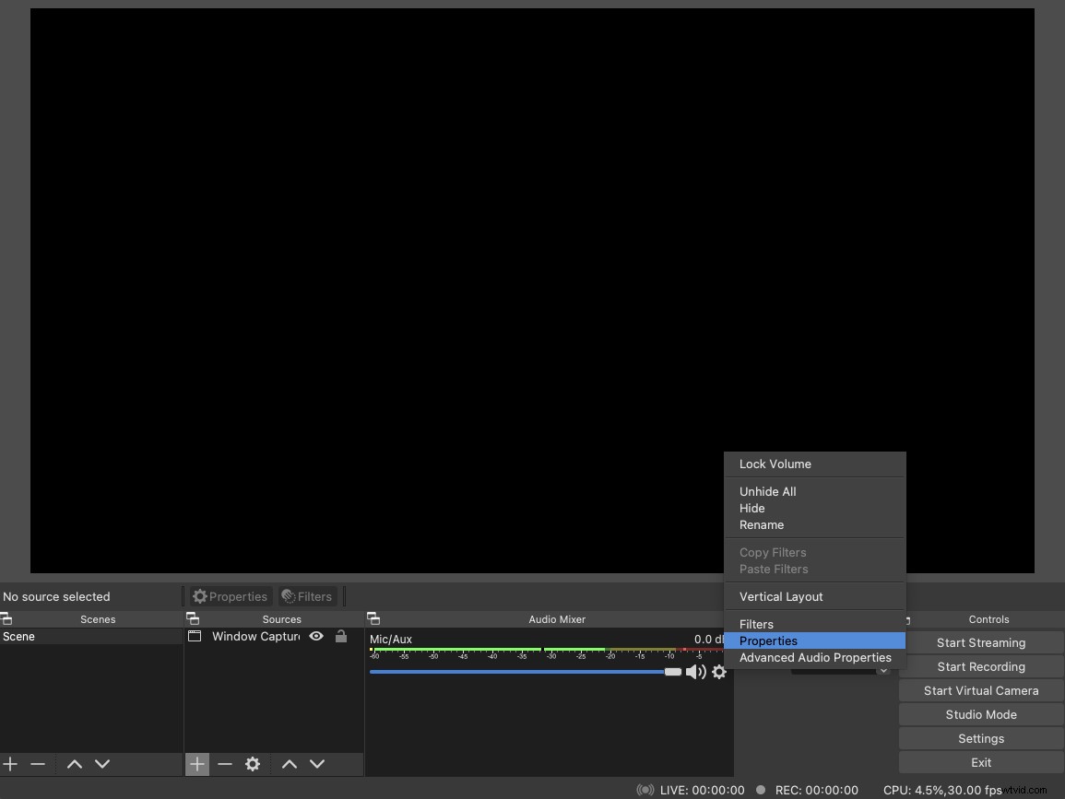1065x799 pixels.
Task: Open the Mic/Aux gear menu in Audio Mixer
Action: point(719,672)
